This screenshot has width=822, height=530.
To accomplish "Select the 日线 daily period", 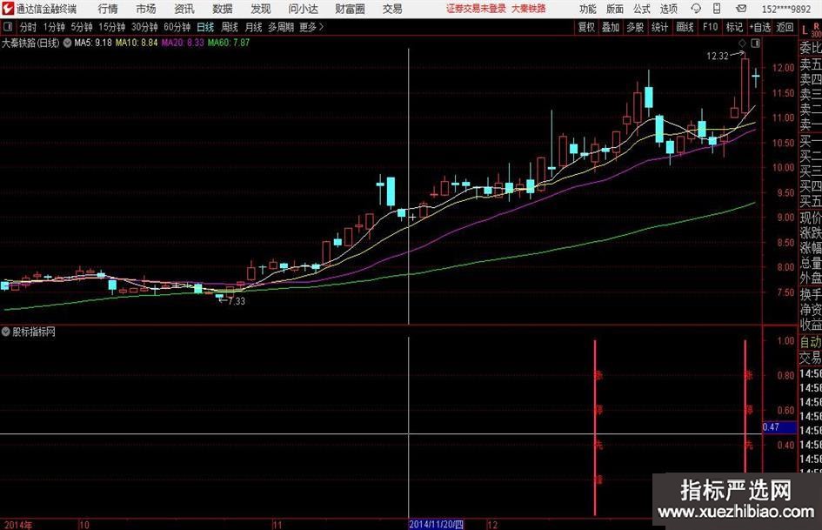I will pyautogui.click(x=205, y=27).
